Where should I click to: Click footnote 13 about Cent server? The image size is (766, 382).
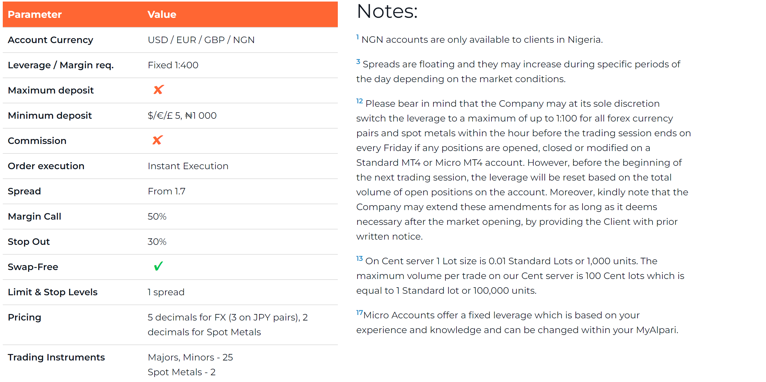(359, 258)
